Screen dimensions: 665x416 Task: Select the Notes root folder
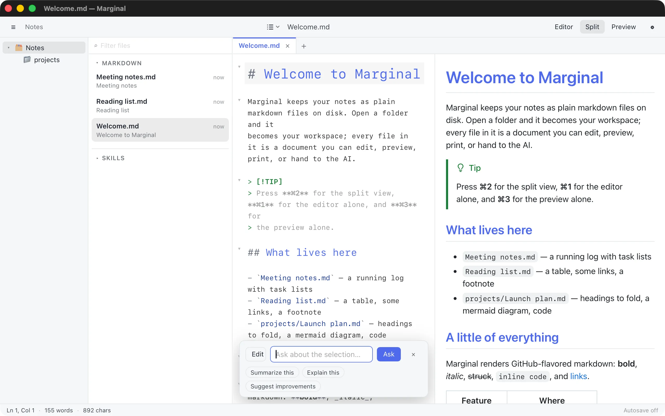coord(44,48)
